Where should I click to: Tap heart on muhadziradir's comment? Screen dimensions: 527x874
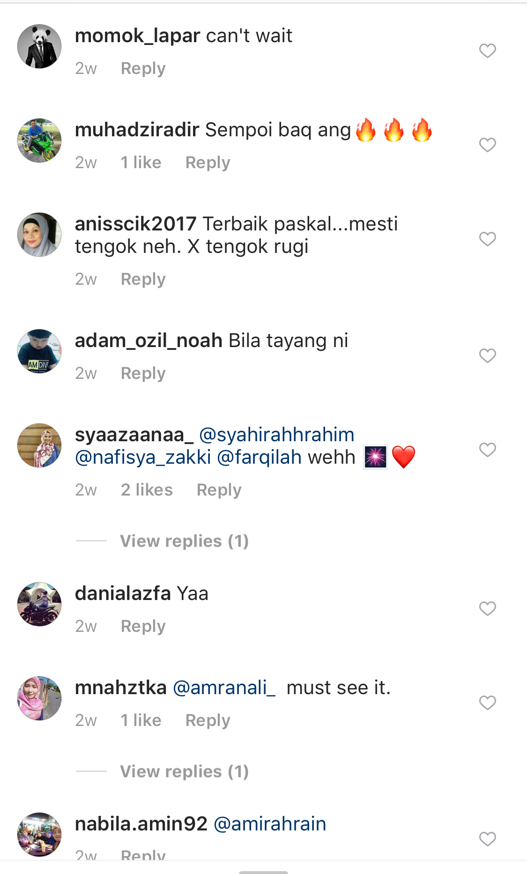click(x=487, y=145)
